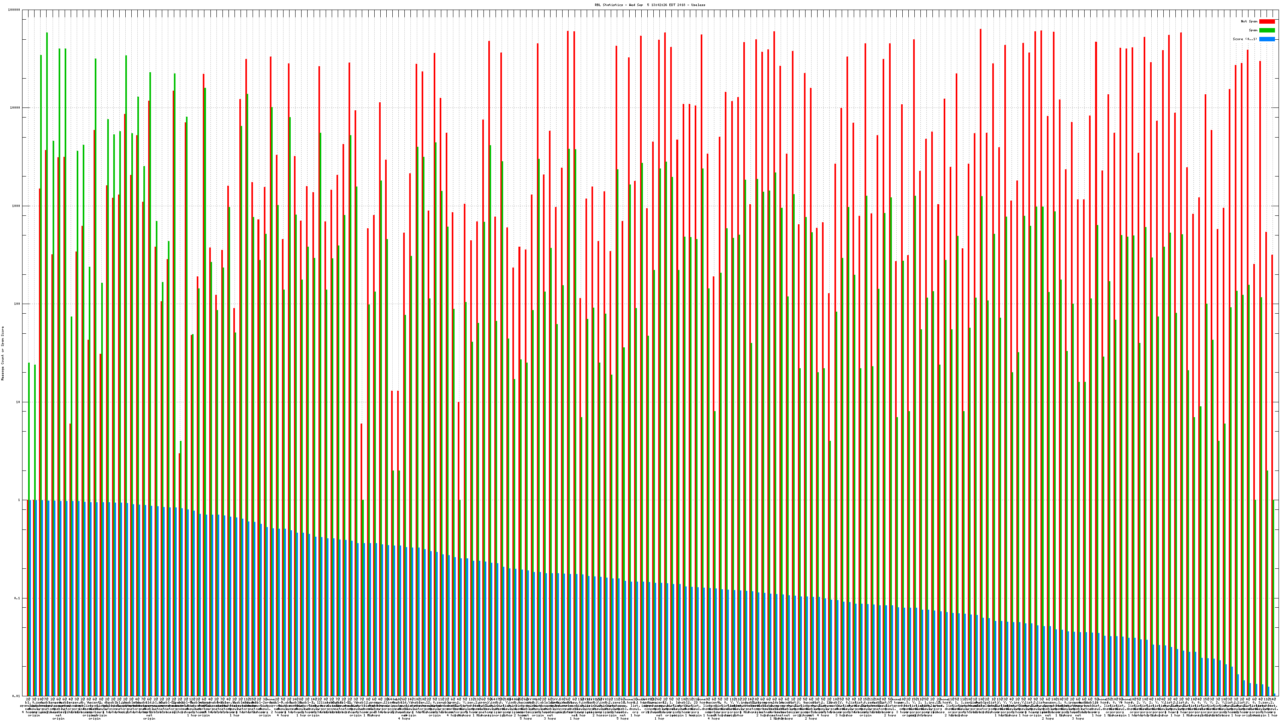This screenshot has width=1285, height=722.
Task: Click the 'Score (0..1)' legend label
Action: (x=1244, y=39)
